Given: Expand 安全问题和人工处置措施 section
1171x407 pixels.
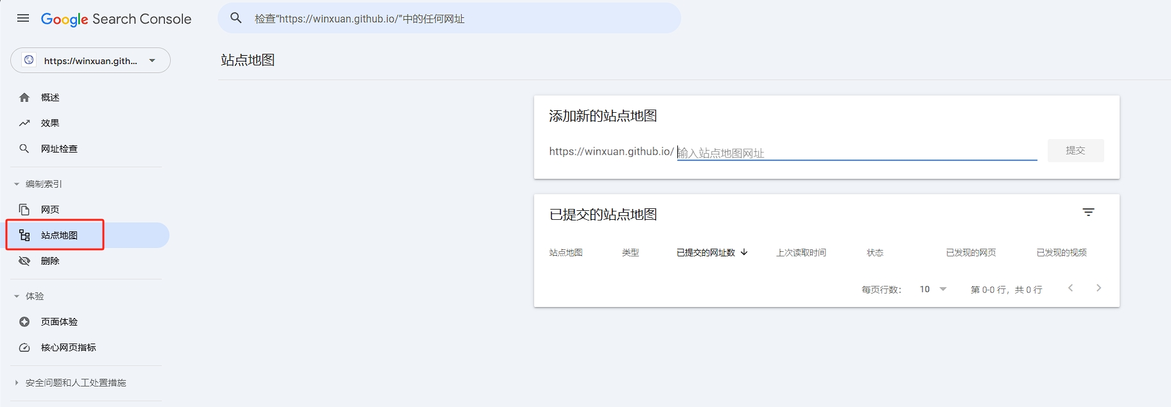Looking at the screenshot, I should [x=70, y=383].
